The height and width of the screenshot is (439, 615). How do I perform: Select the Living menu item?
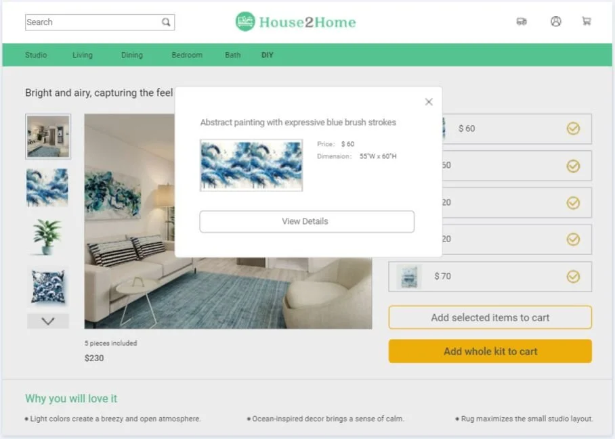pos(83,55)
